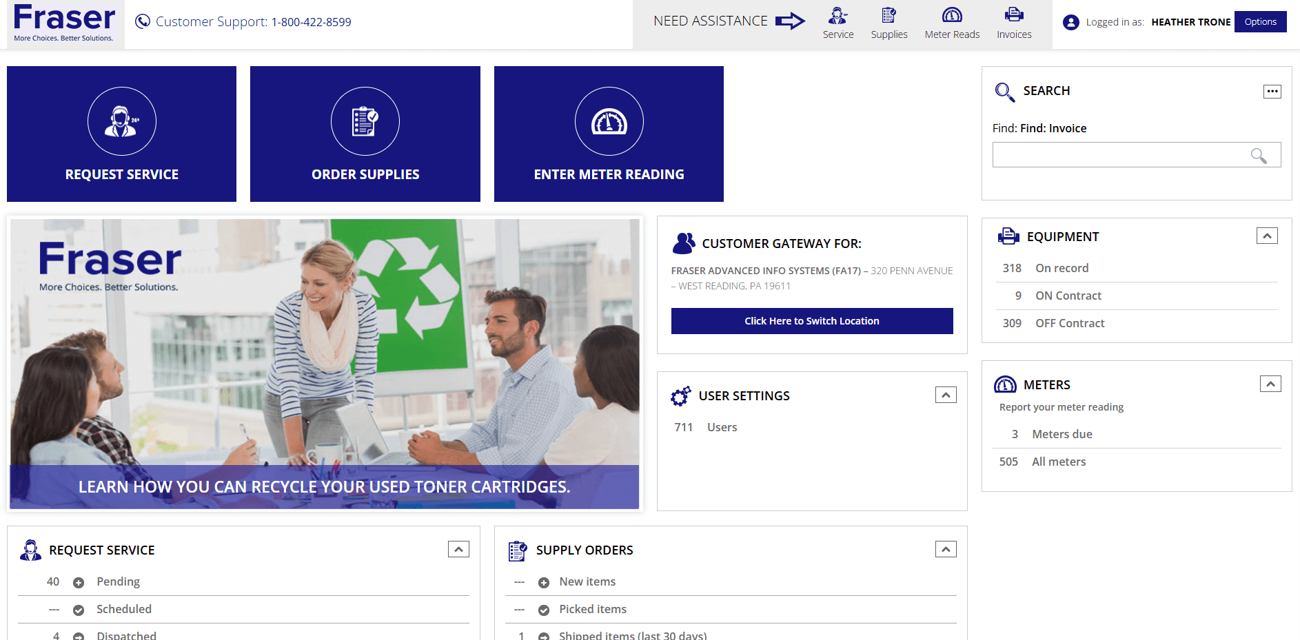Click the plus icon beside Pending
The image size is (1300, 640).
pos(79,583)
